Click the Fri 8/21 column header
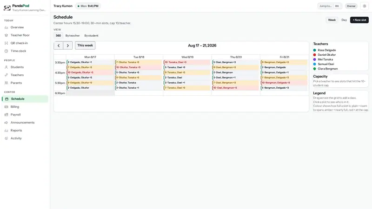The width and height of the screenshot is (372, 209). pos(285,57)
